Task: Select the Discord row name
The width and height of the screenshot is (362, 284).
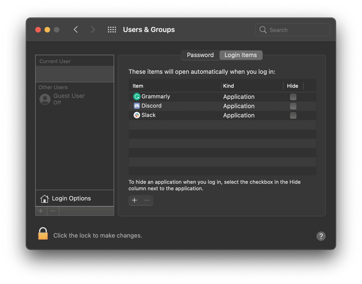Action: pyautogui.click(x=152, y=106)
